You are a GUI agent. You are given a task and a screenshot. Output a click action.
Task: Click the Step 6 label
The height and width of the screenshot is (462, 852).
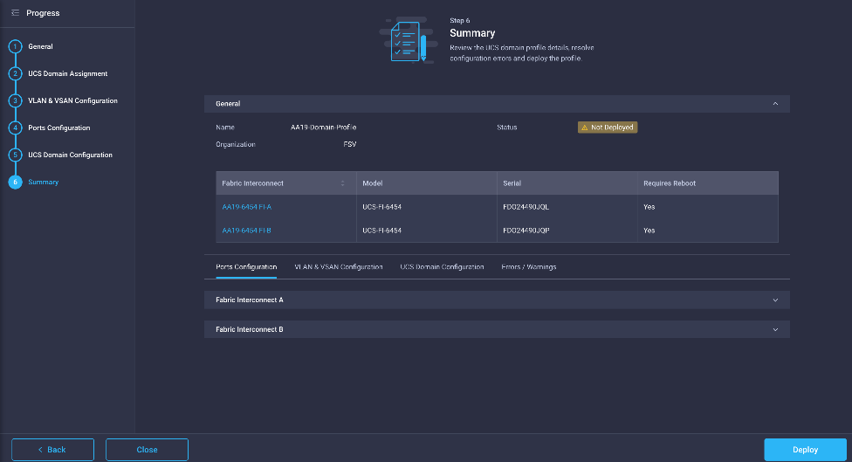[x=460, y=21]
